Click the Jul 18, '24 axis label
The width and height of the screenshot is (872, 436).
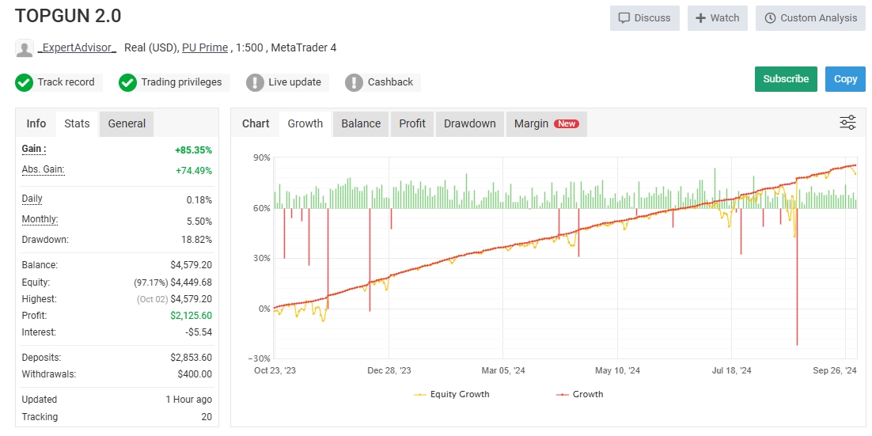[x=731, y=371]
